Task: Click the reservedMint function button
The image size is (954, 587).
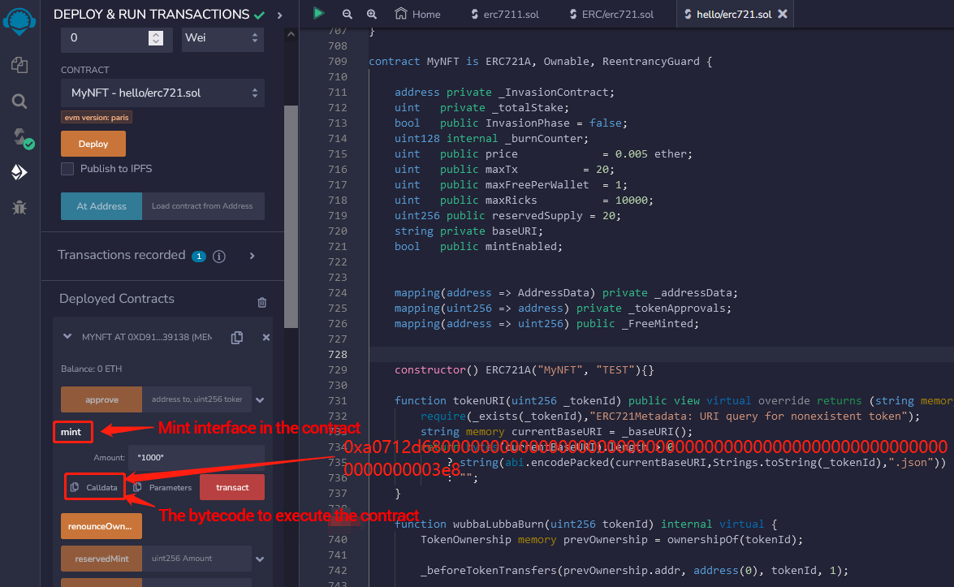Action: [x=101, y=559]
